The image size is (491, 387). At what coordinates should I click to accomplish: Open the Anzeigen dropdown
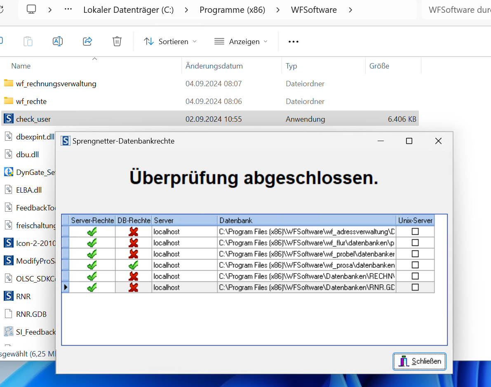pyautogui.click(x=241, y=41)
